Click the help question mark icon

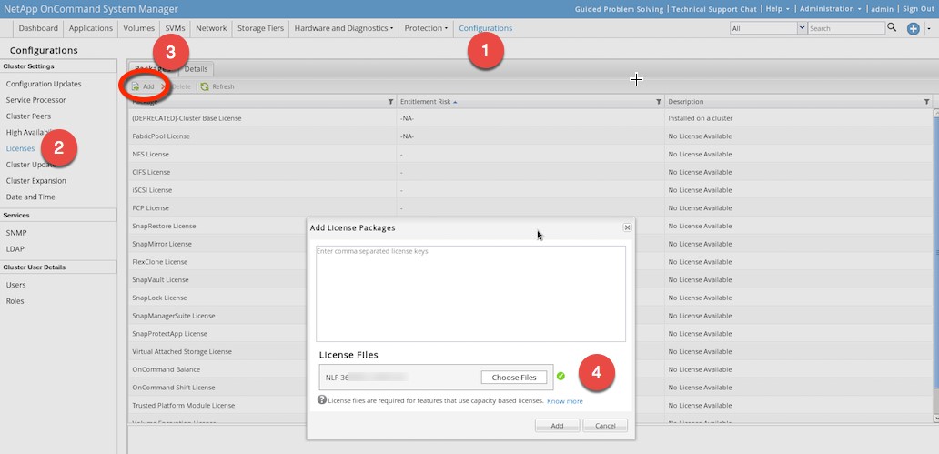(321, 399)
